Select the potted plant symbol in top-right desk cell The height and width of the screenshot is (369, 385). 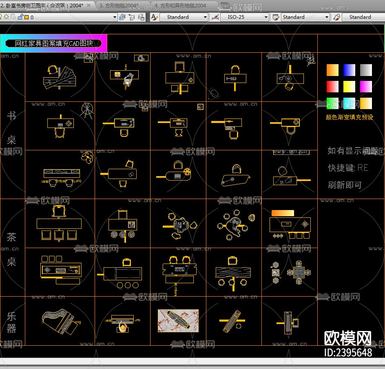point(311,60)
